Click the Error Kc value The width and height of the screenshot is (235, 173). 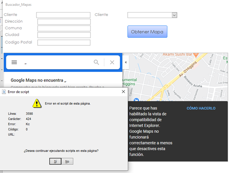point(28,124)
